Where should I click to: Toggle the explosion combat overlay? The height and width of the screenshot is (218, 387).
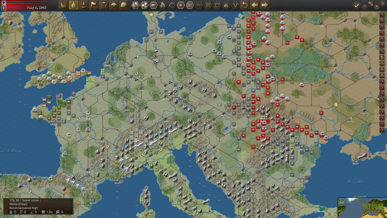pos(226,5)
